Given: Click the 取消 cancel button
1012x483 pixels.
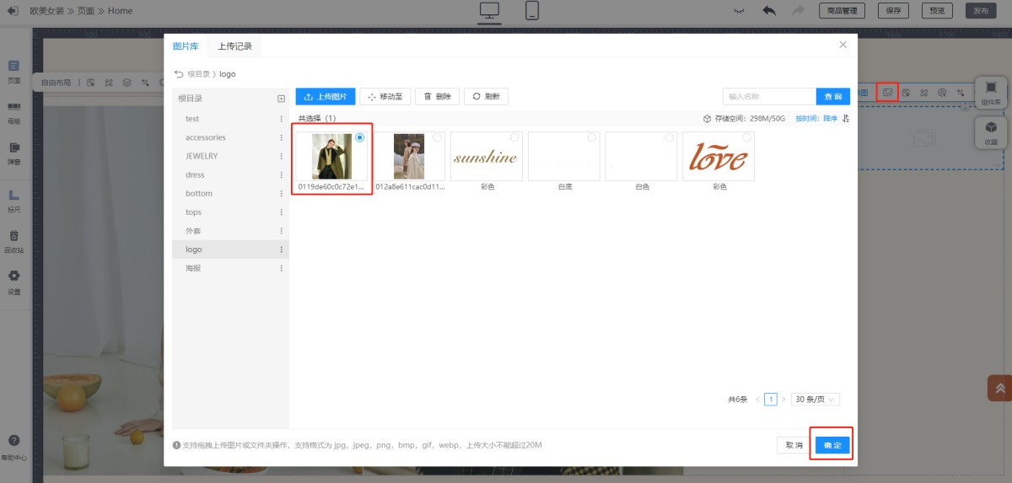Looking at the screenshot, I should [x=794, y=445].
